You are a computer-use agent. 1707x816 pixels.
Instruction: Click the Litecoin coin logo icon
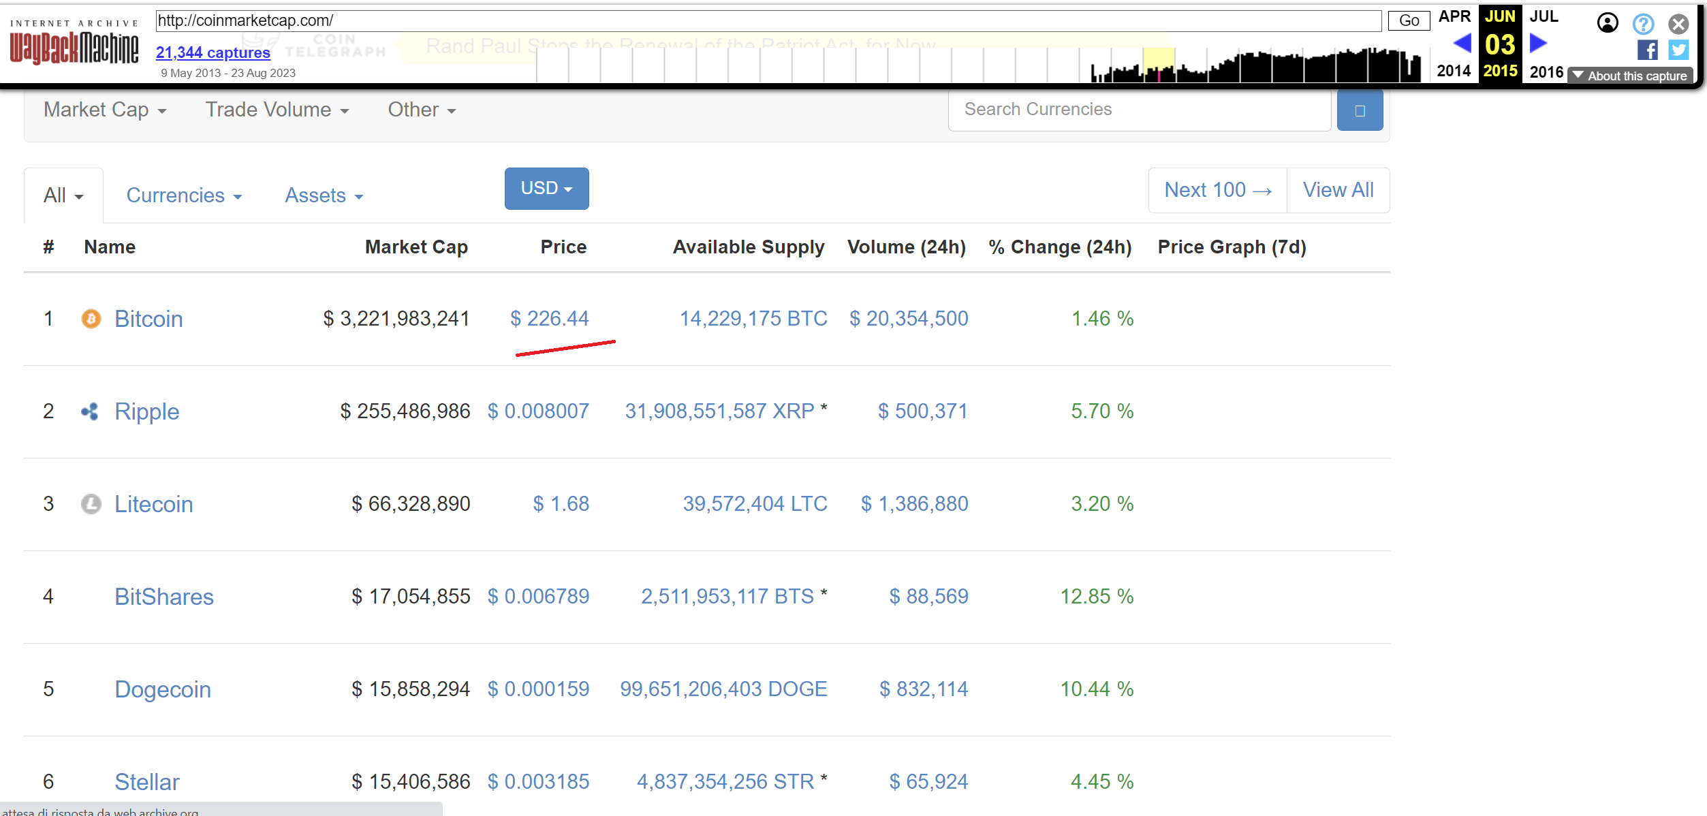tap(91, 504)
